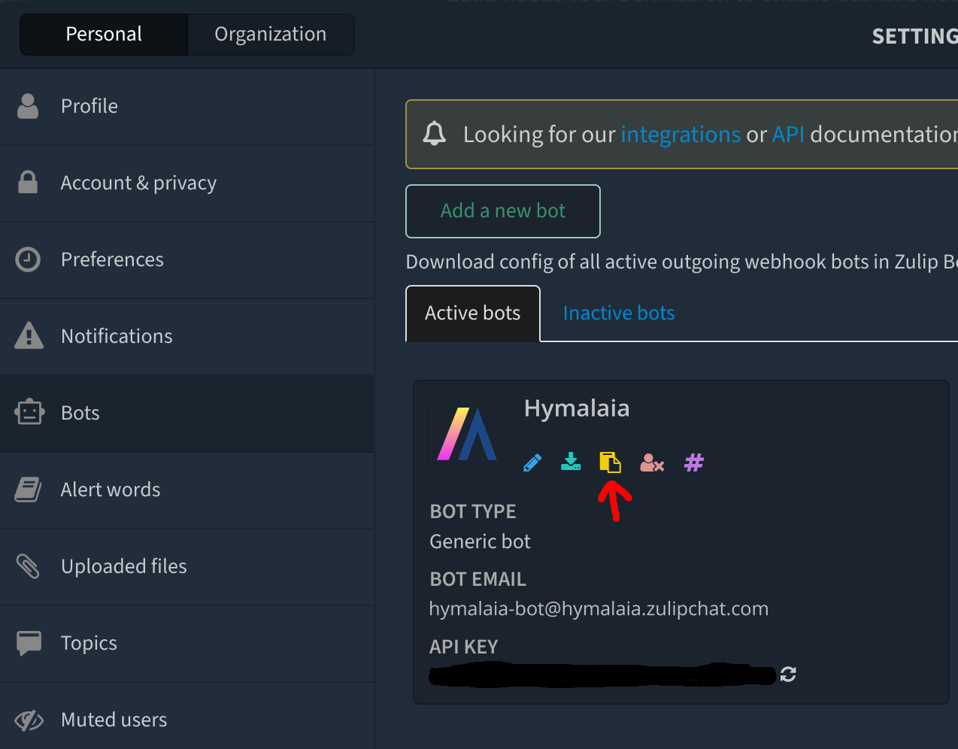Click the Generic bot type text
This screenshot has height=749, width=958.
[480, 541]
